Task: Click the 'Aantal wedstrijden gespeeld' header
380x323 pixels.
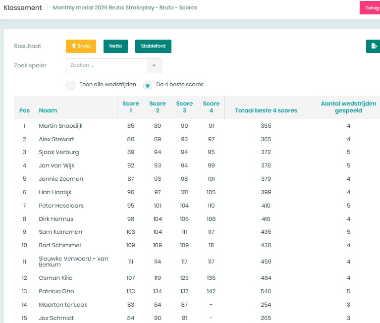Action: [348, 107]
